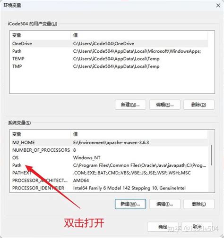Select the TEMP user variable

[109, 58]
